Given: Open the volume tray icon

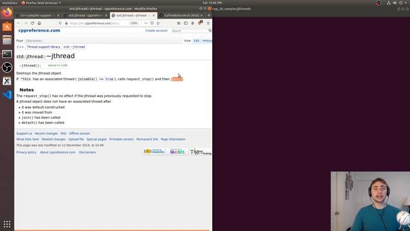Looking at the screenshot, I should (x=395, y=3).
